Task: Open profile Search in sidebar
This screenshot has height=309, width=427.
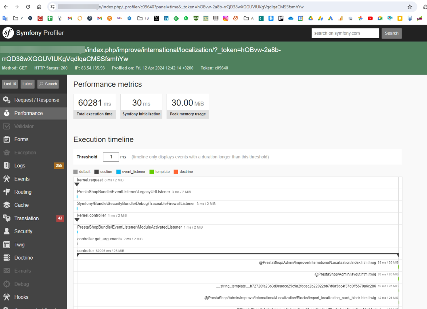Action: (x=48, y=84)
